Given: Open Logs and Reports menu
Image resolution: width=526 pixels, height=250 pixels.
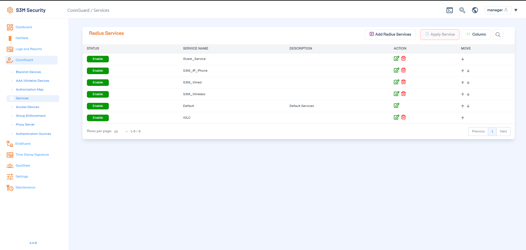Looking at the screenshot, I should point(29,49).
